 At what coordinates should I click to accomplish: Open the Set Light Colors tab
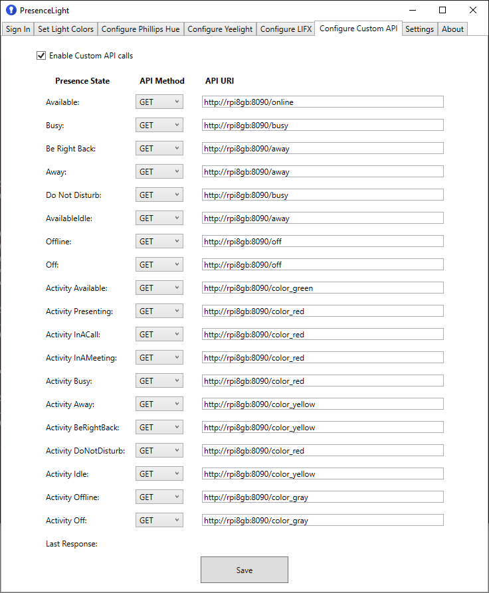(65, 29)
